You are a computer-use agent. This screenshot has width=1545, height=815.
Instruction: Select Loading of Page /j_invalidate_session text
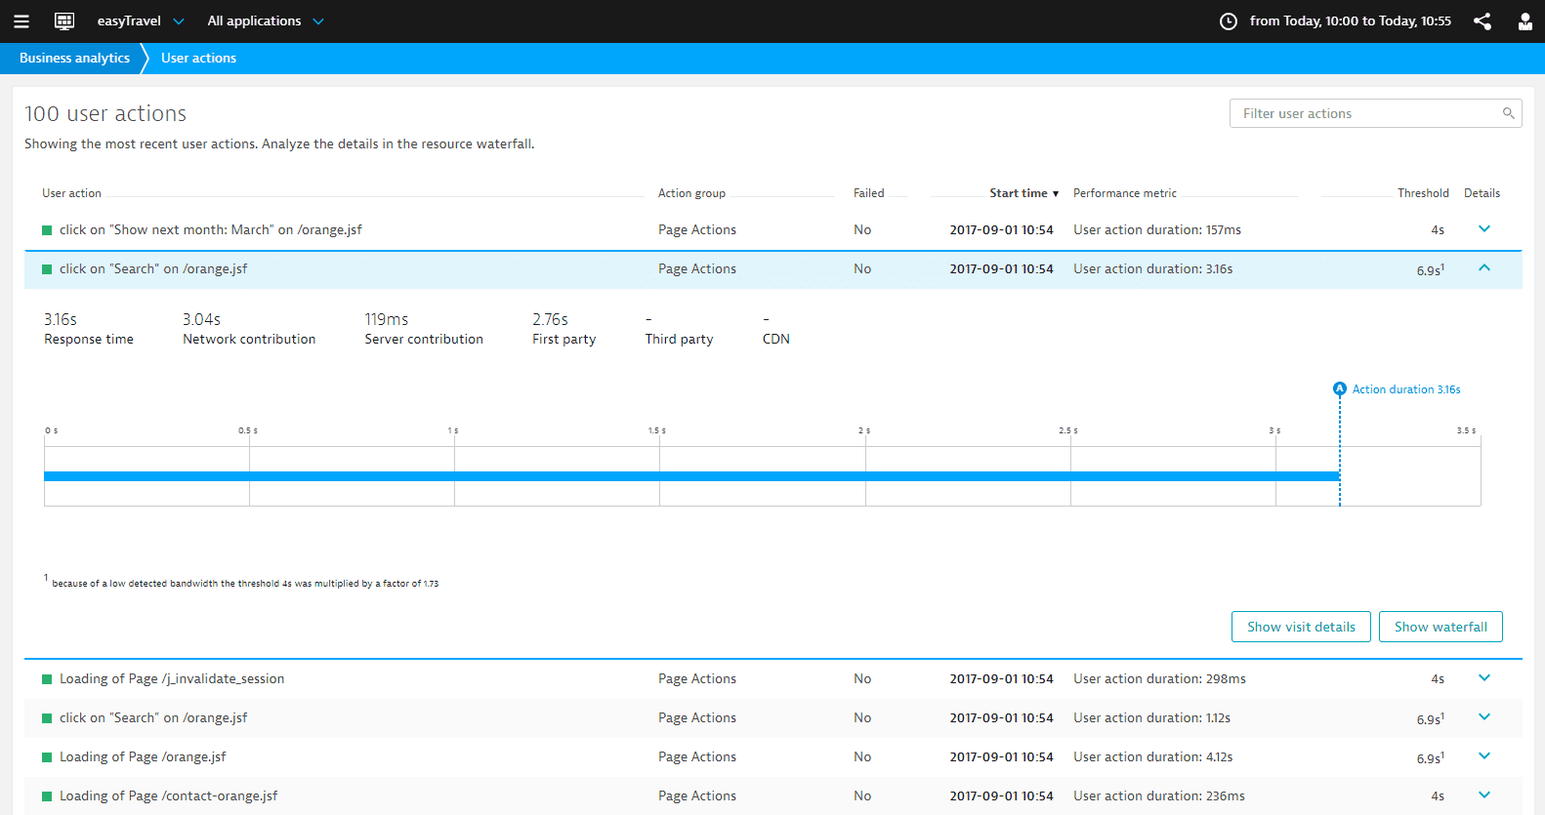pos(172,679)
